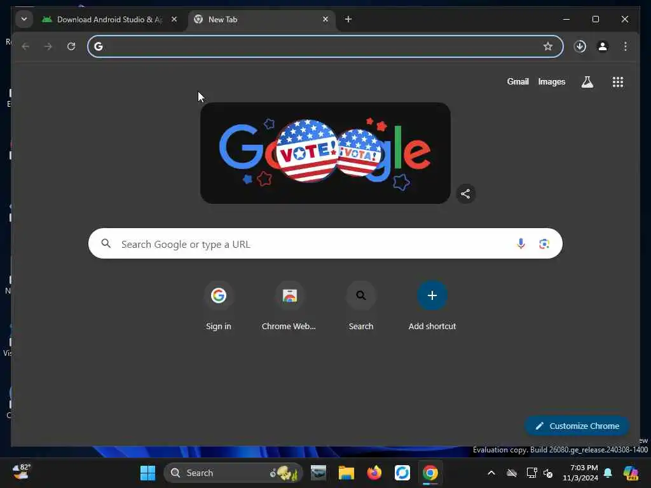The height and width of the screenshot is (488, 651).
Task: Close the Download Android Studio tab
Action: point(174,19)
